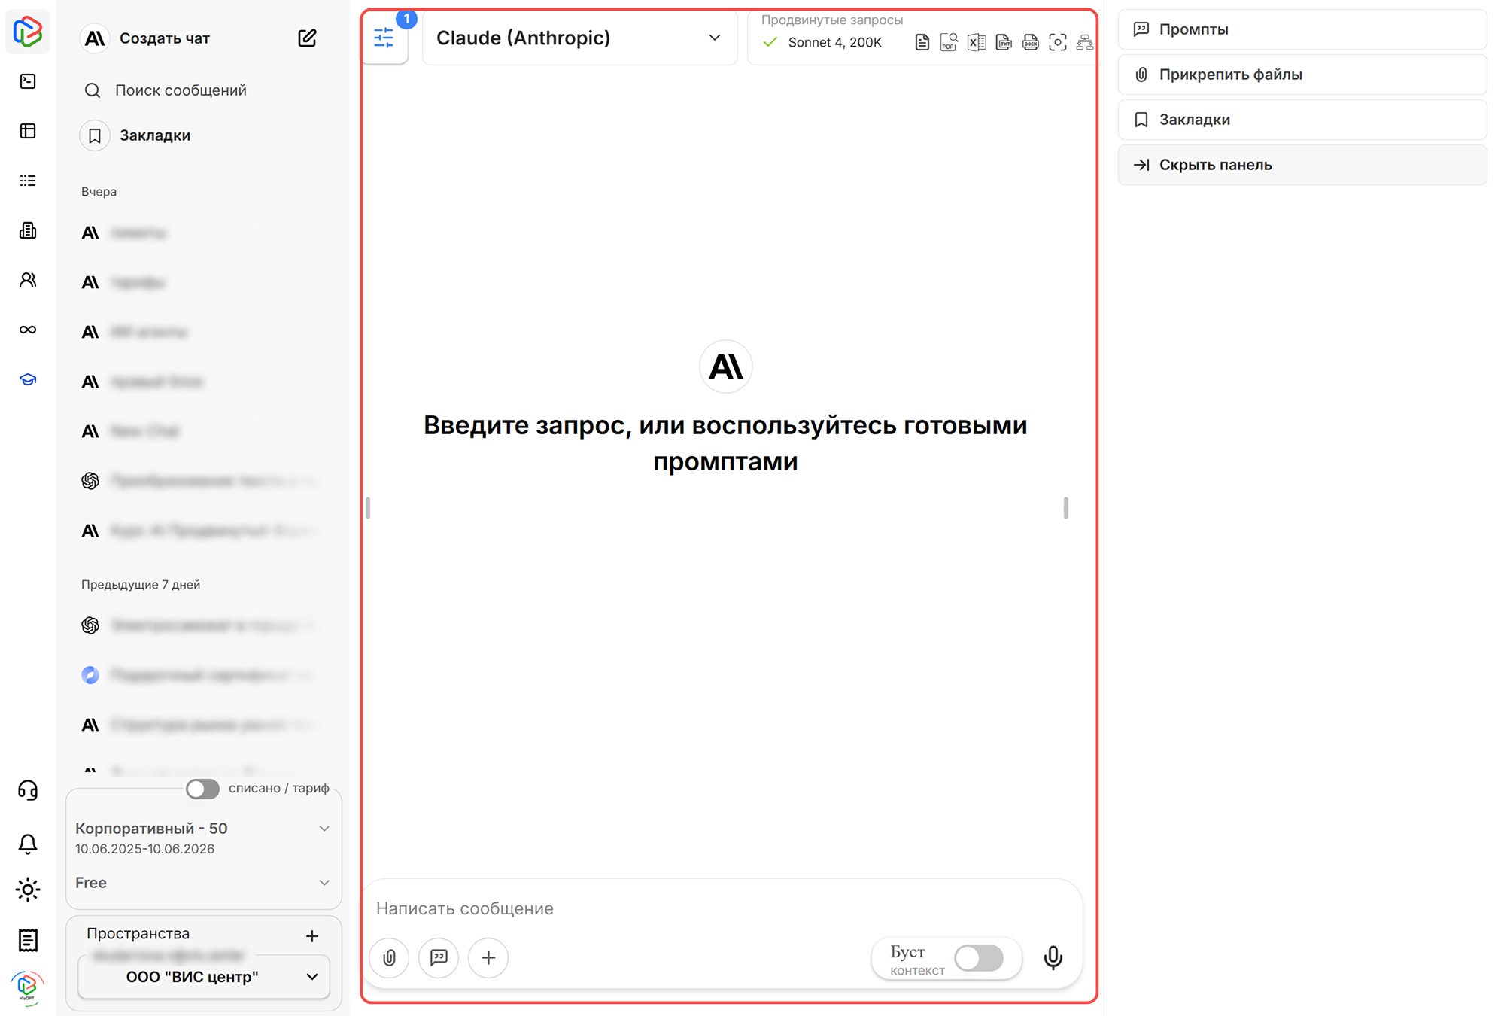Viewport: 1501px width, 1016px height.
Task: Click the plus button under the message field
Action: pos(488,957)
